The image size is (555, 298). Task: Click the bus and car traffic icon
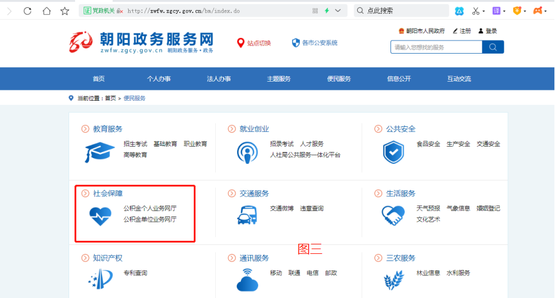(x=247, y=215)
